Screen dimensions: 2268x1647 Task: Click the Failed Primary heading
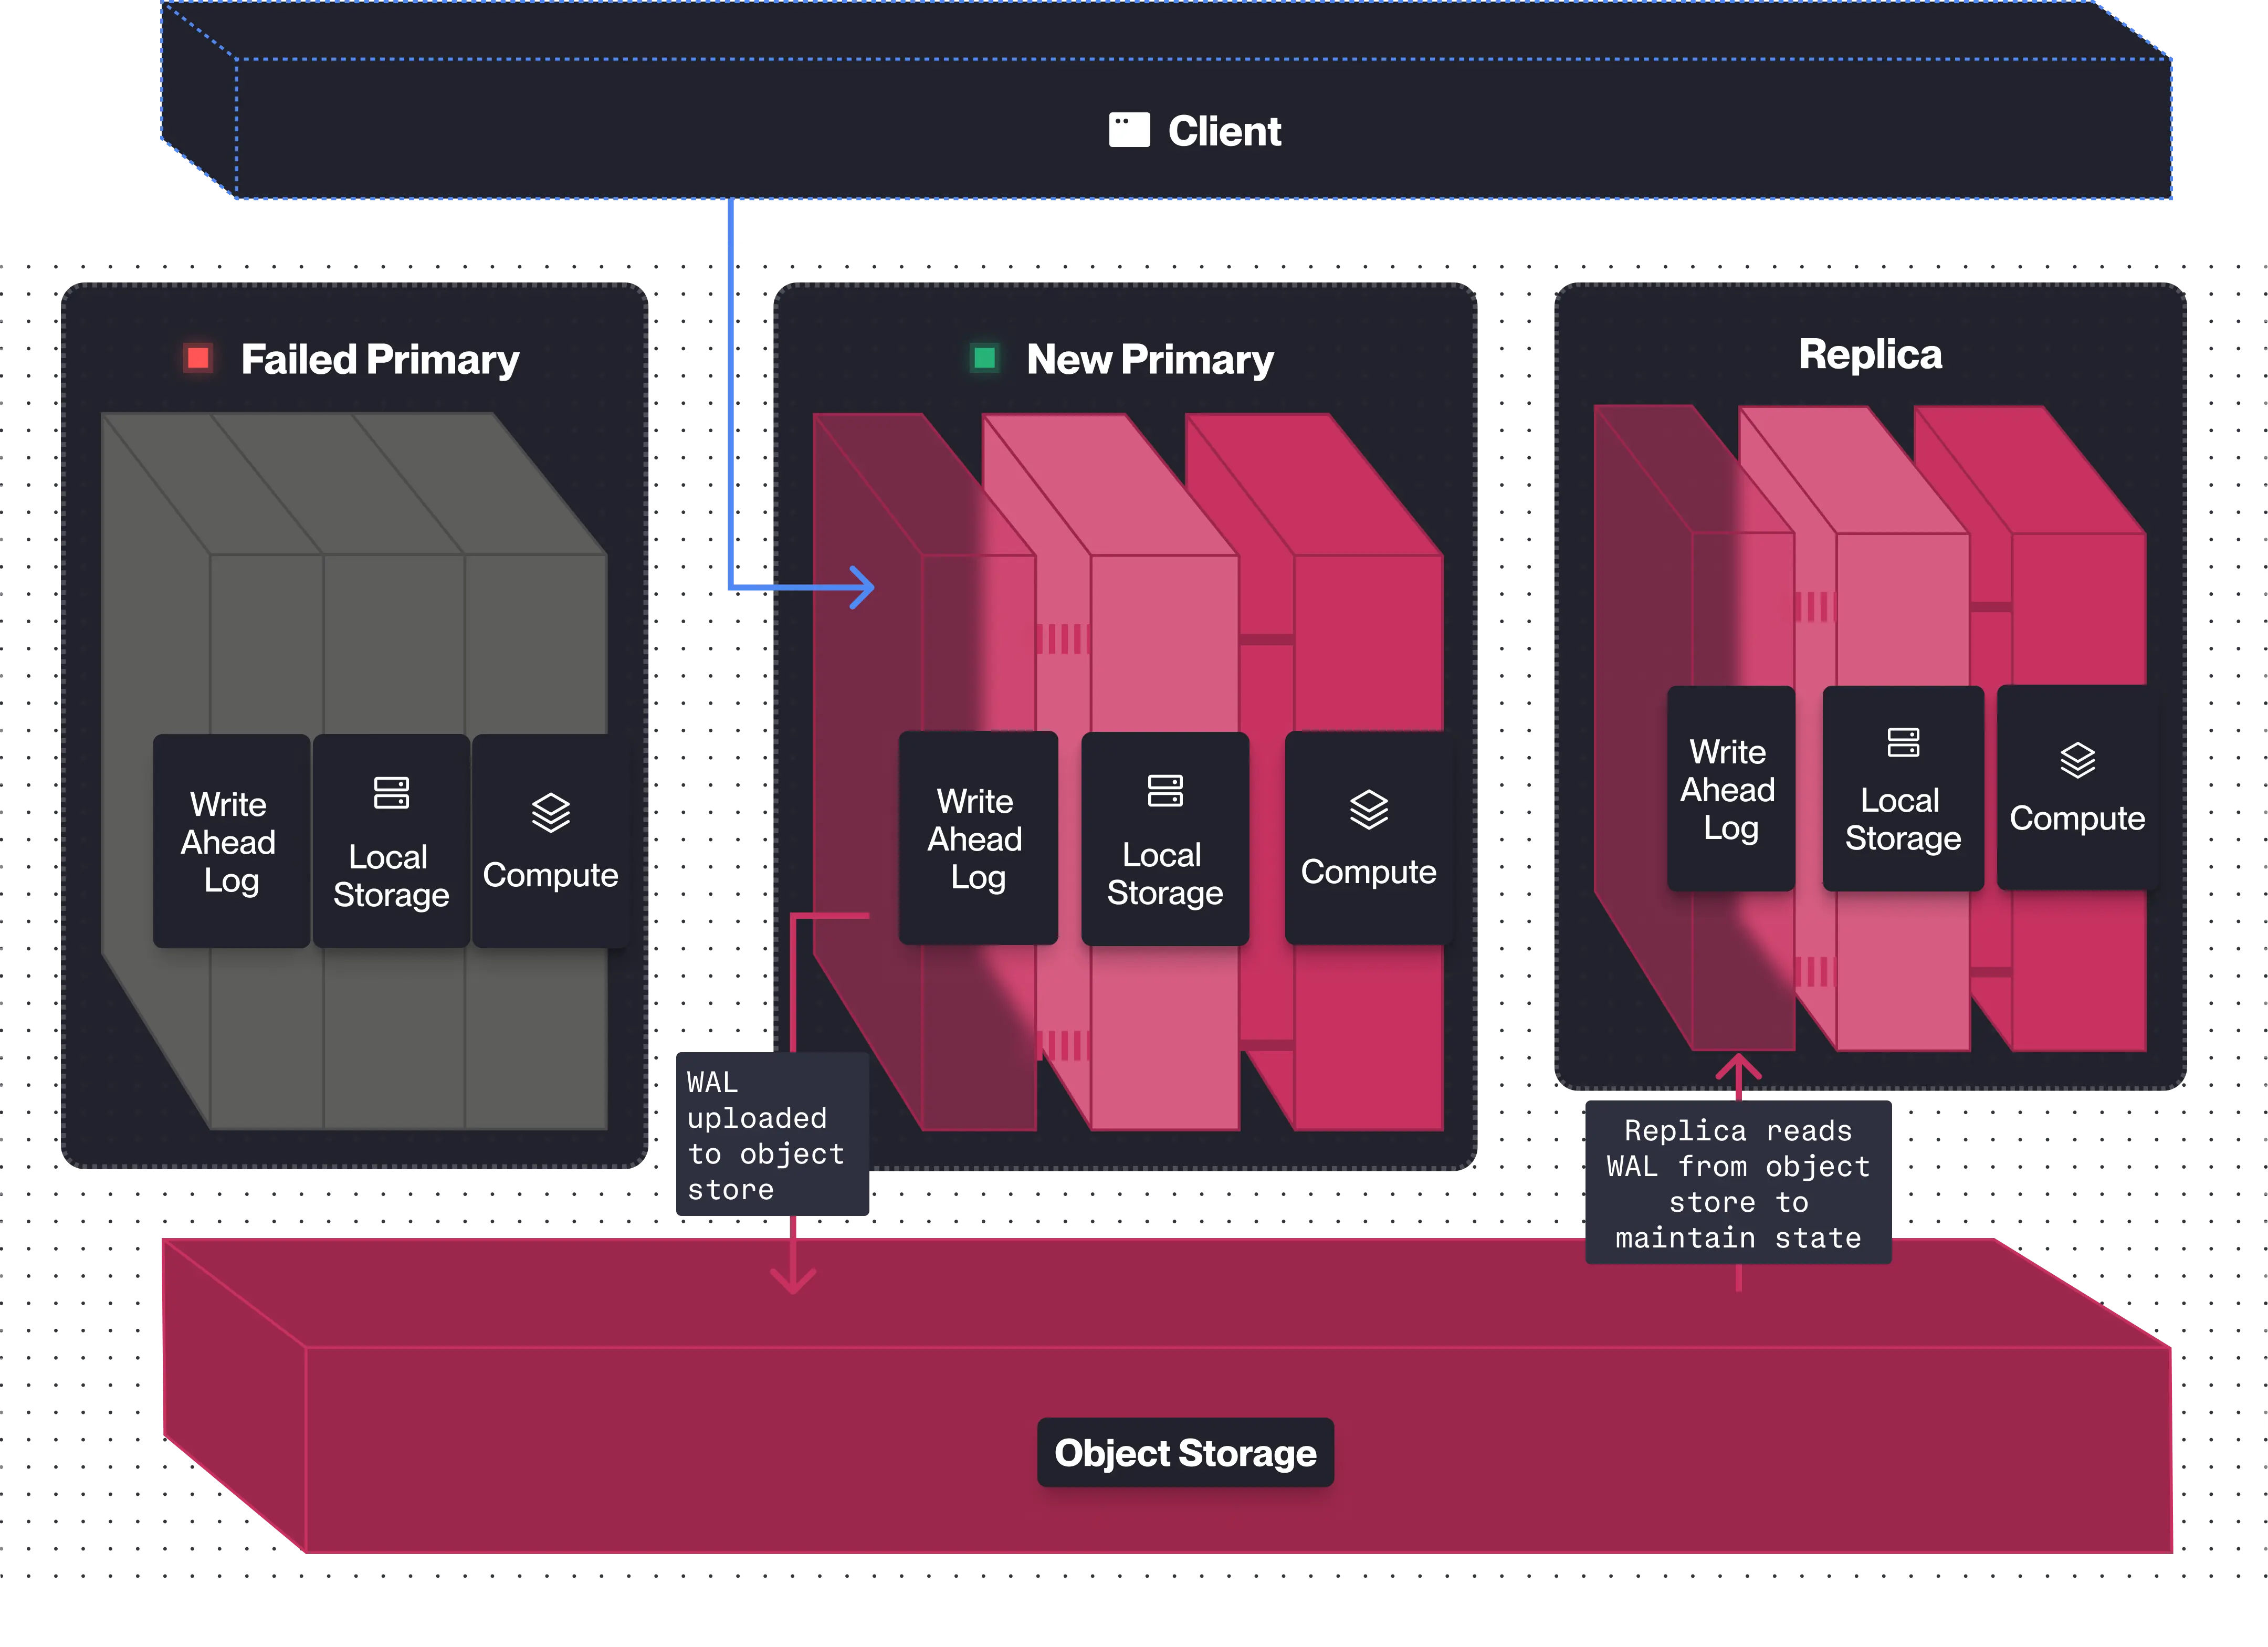click(380, 359)
